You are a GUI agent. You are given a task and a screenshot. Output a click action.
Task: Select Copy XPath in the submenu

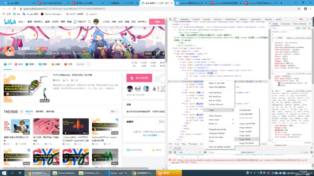[x=245, y=139]
